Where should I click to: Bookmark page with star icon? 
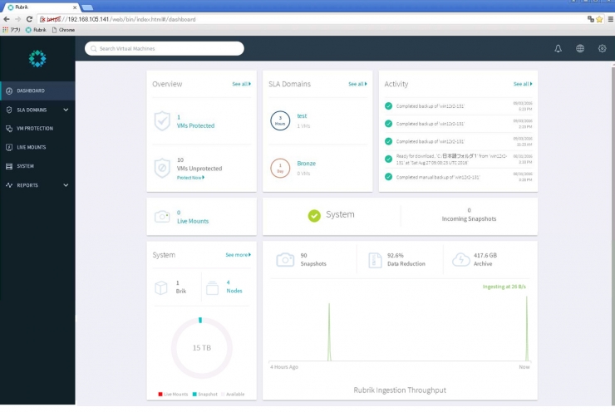click(x=598, y=19)
